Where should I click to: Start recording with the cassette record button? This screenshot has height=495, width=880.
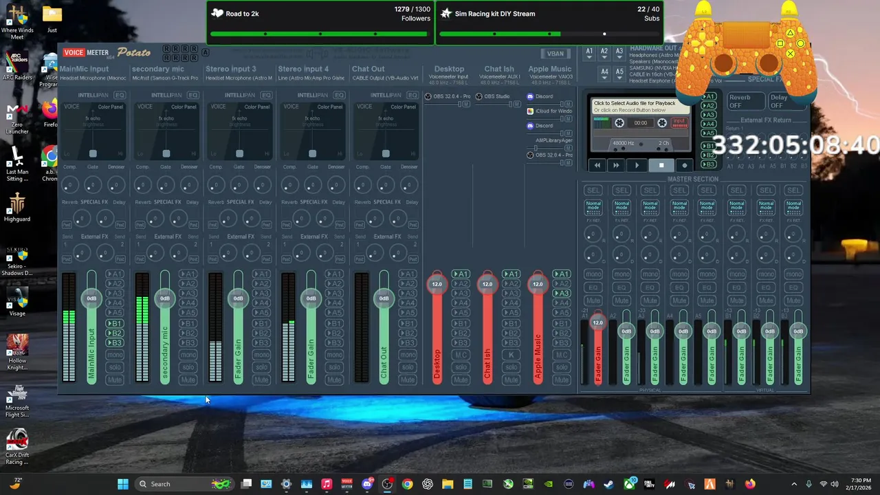684,165
